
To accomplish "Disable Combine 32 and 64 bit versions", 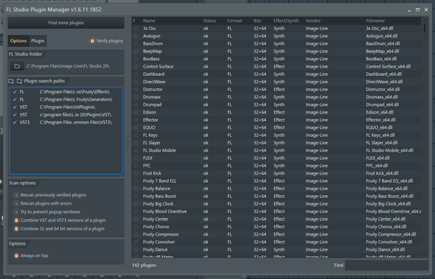I will click(16, 229).
